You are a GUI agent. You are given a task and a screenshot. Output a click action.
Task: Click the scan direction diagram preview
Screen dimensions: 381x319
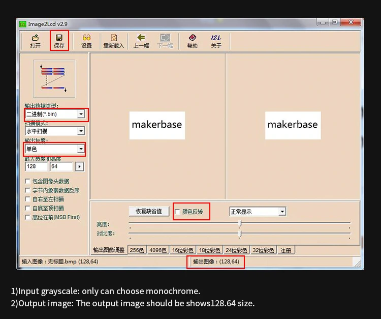[54, 79]
